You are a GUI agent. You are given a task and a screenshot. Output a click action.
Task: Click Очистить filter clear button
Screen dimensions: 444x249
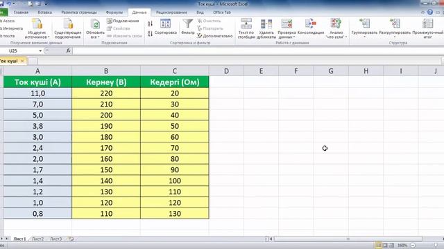click(x=210, y=21)
